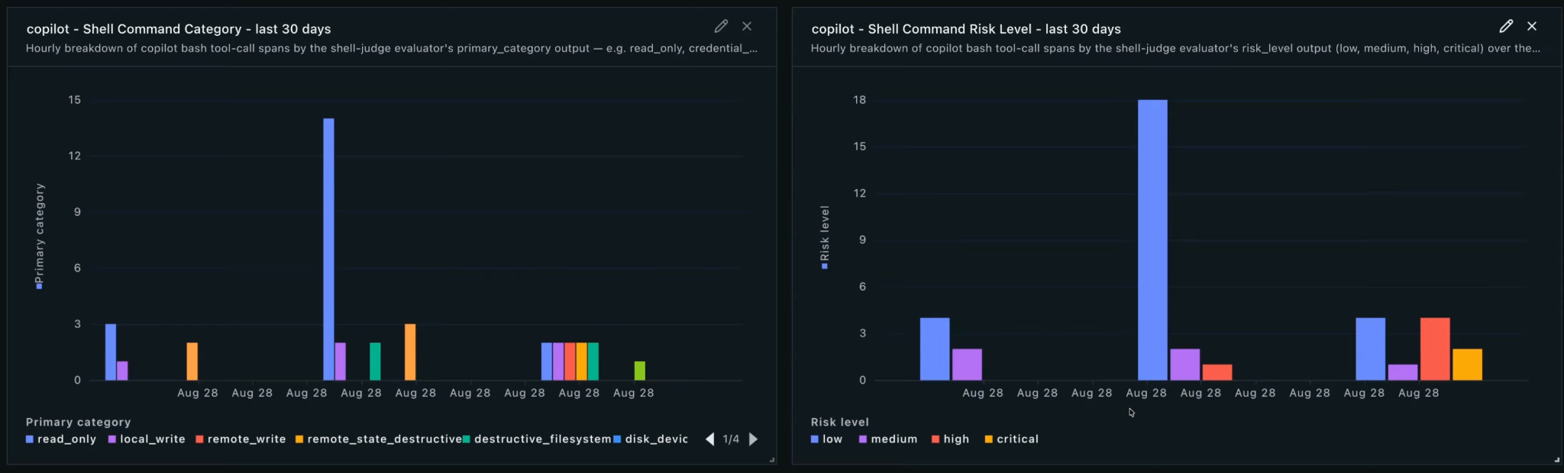The width and height of the screenshot is (1564, 473).
Task: Edit the Shell Command Category panel
Action: [721, 26]
